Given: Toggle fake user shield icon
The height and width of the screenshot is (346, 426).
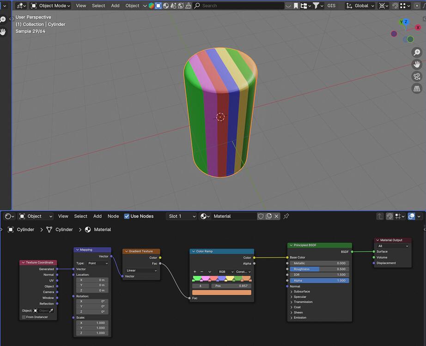Looking at the screenshot, I should click(x=261, y=216).
